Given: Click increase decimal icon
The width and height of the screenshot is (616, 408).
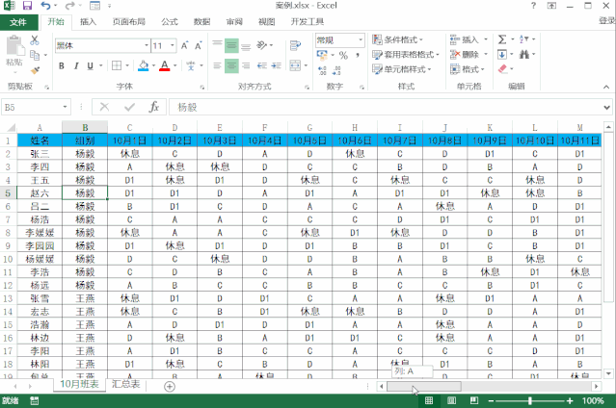Looking at the screenshot, I should (x=323, y=70).
